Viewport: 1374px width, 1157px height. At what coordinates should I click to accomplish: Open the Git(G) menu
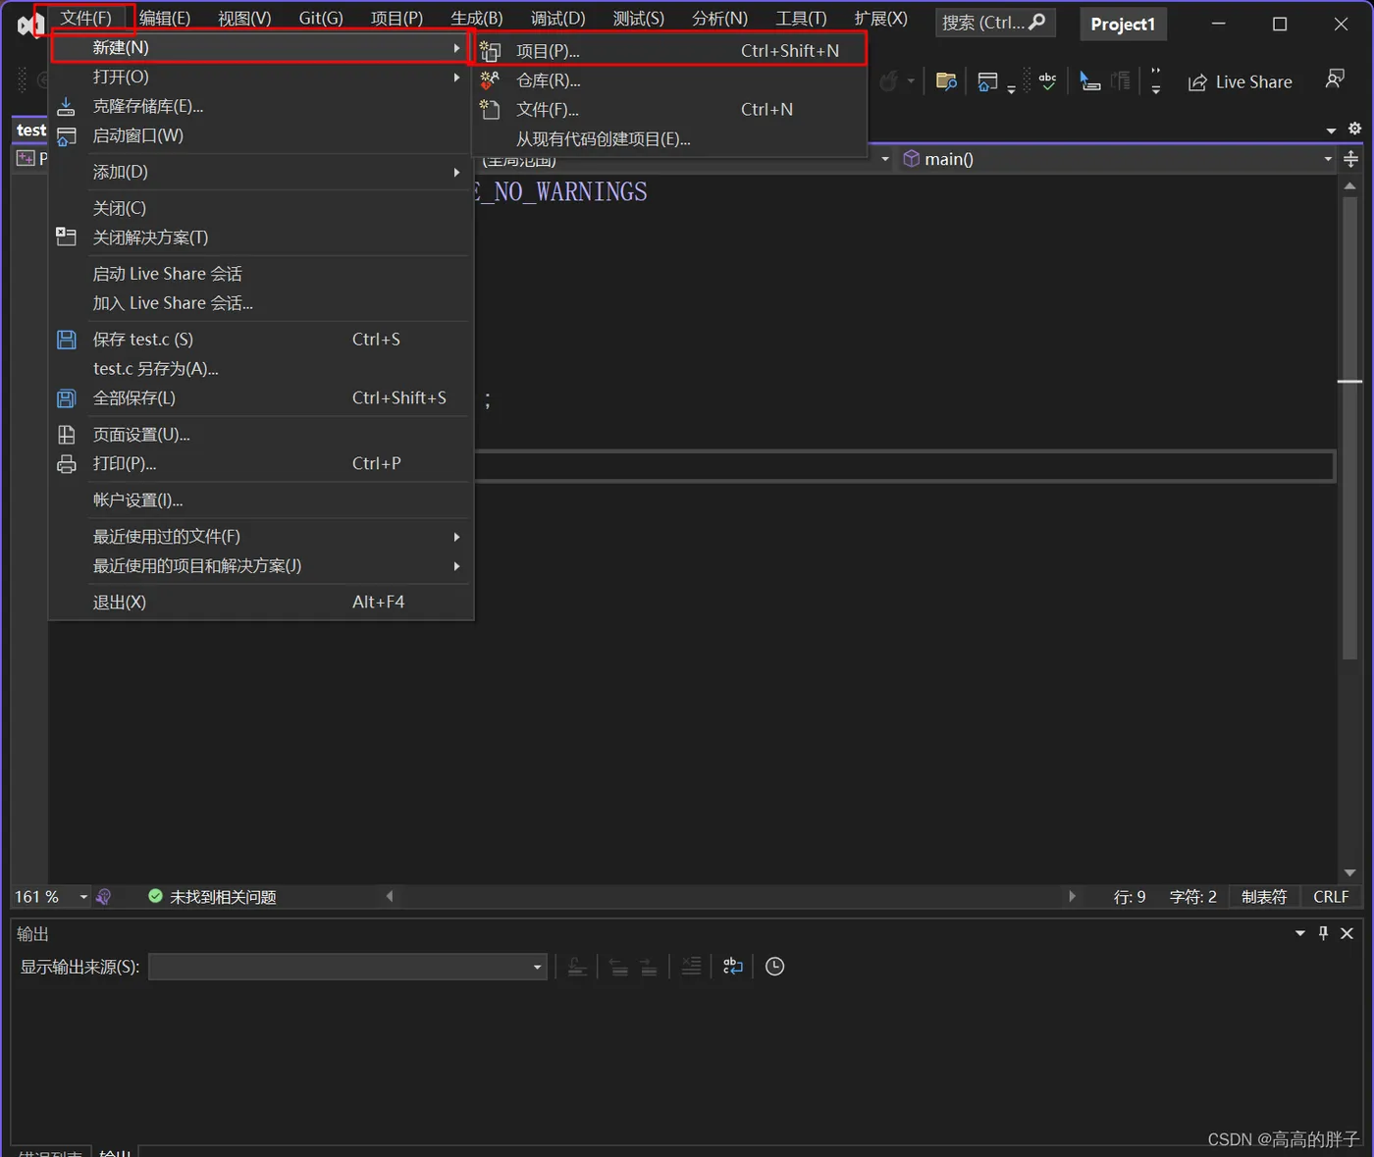point(321,19)
